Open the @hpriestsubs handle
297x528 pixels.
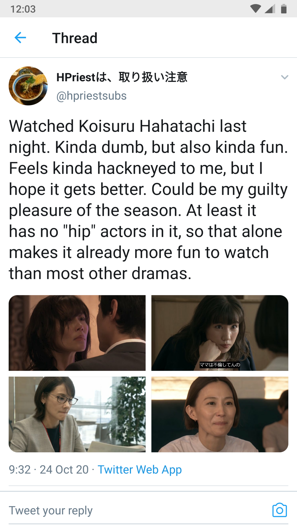click(92, 96)
